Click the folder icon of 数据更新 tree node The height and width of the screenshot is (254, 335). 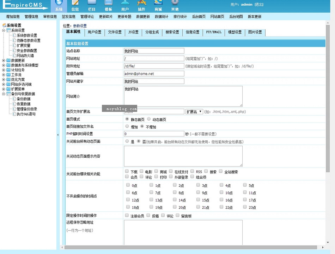pyautogui.click(x=8, y=61)
